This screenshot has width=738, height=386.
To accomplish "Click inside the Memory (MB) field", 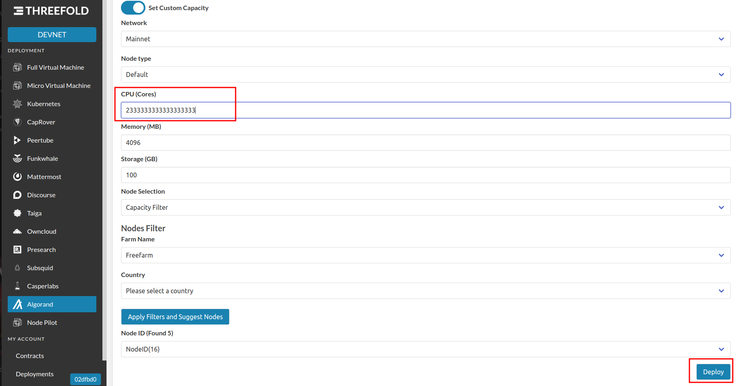I will coord(425,143).
